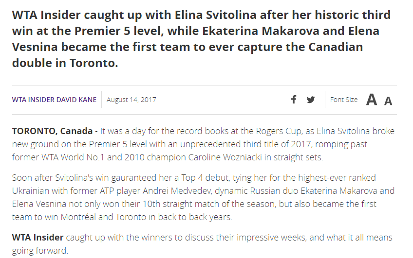Click the article headline about Elina Svitolina
The width and height of the screenshot is (413, 258).
[x=201, y=39]
